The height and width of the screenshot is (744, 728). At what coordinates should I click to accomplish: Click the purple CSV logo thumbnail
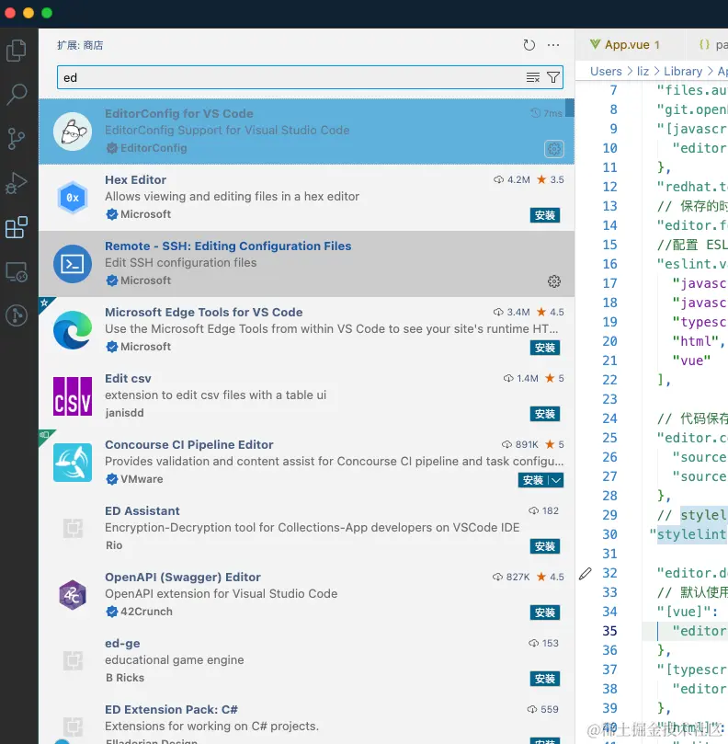pyautogui.click(x=73, y=396)
